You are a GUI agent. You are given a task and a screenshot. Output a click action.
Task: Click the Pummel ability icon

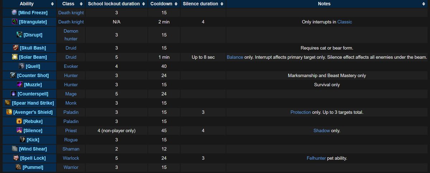pos(18,167)
